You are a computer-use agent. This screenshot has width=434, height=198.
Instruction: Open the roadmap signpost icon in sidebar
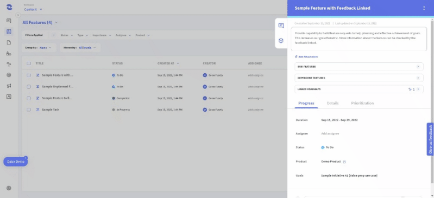pos(9,64)
